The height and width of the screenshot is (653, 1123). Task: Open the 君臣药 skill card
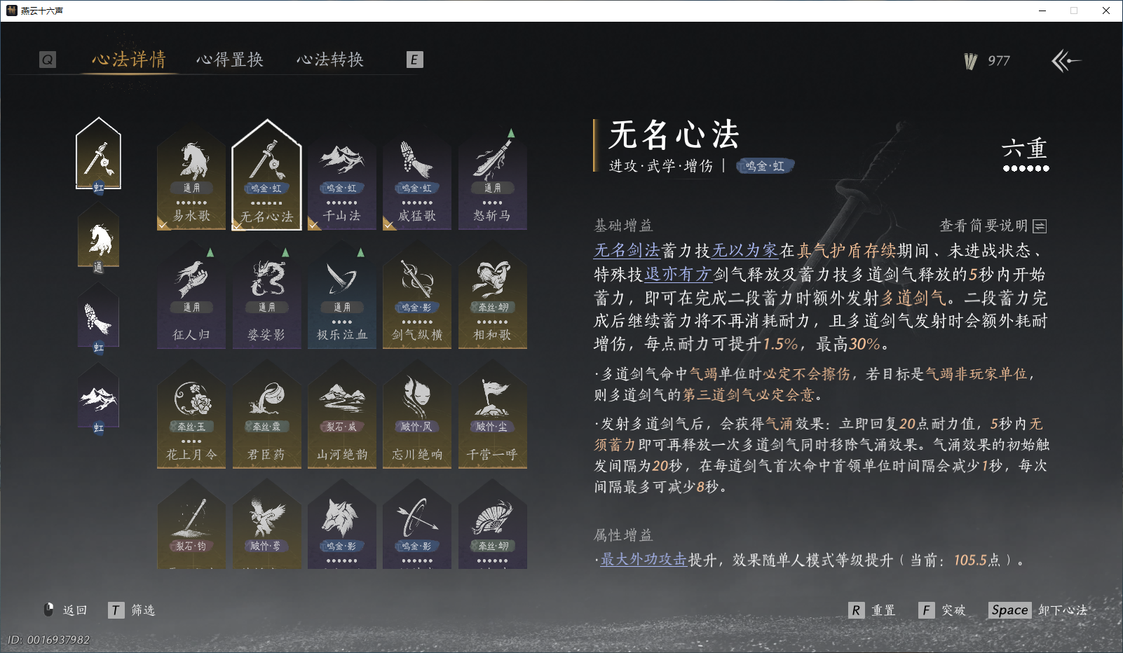coord(266,415)
